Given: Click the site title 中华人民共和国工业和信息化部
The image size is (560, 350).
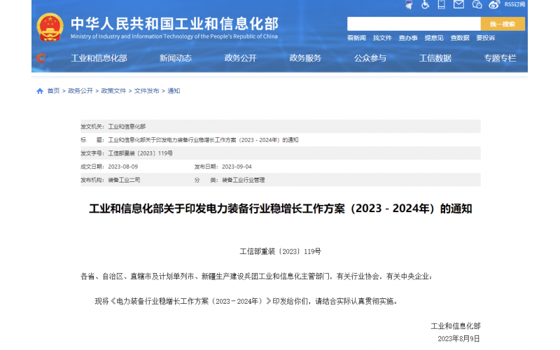Looking at the screenshot, I should click(x=174, y=24).
